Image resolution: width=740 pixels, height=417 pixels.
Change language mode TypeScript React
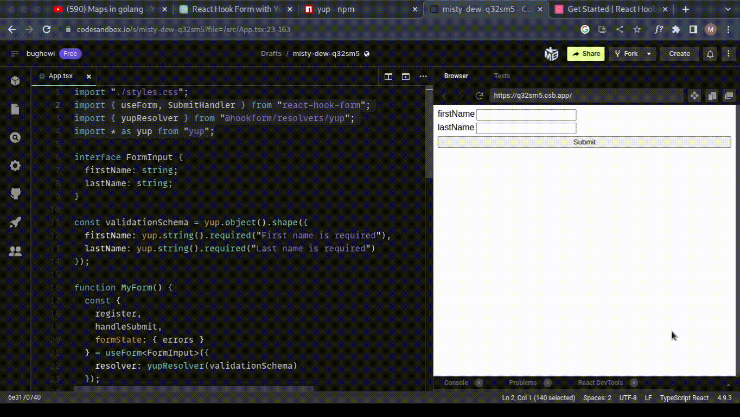pyautogui.click(x=684, y=398)
